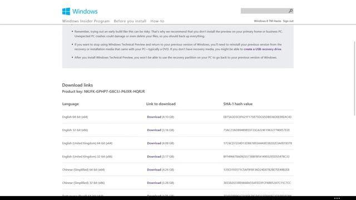The width and height of the screenshot is (356, 200).
Task: Download Chinese (Simplified) 32-bit build
Action: point(154,183)
